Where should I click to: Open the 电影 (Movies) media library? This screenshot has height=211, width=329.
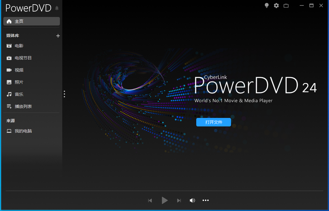pos(18,46)
